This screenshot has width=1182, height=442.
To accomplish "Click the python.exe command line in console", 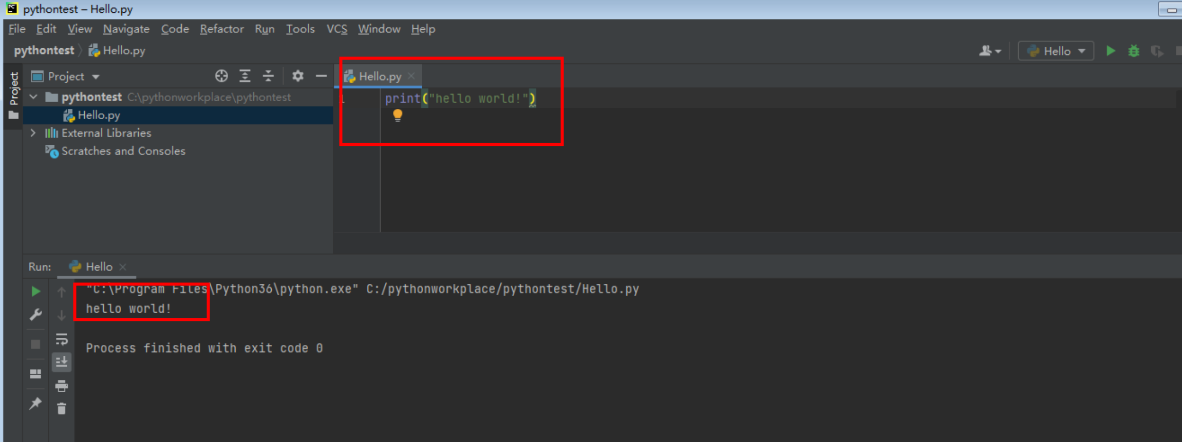I will tap(362, 289).
